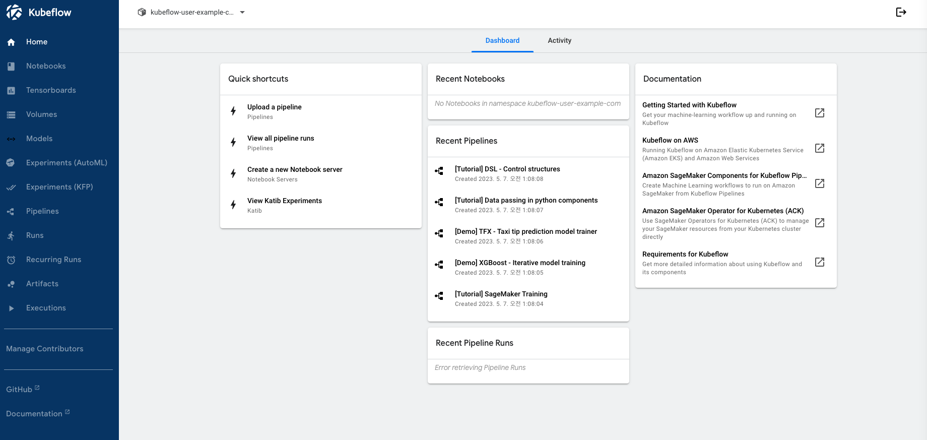Click the Tensorboards chart icon
This screenshot has height=440, width=927.
11,91
